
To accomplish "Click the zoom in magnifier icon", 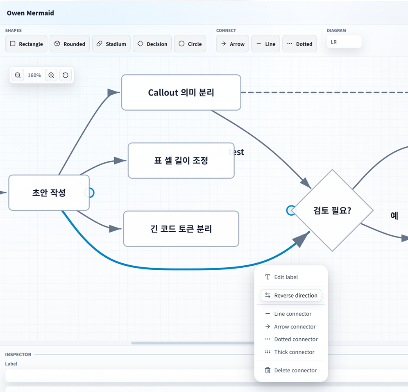I will click(x=51, y=75).
